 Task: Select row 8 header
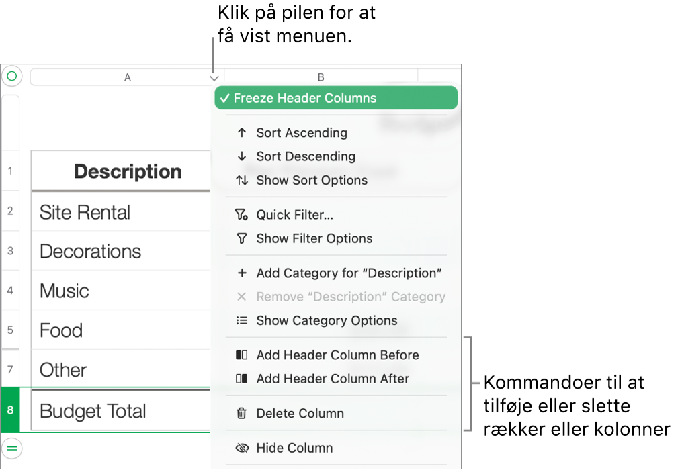[10, 410]
